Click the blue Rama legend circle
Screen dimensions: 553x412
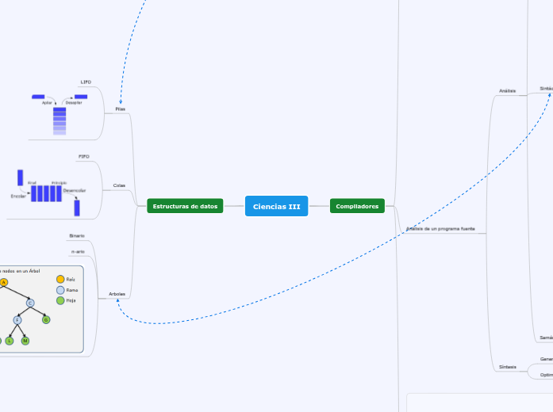[x=60, y=290]
